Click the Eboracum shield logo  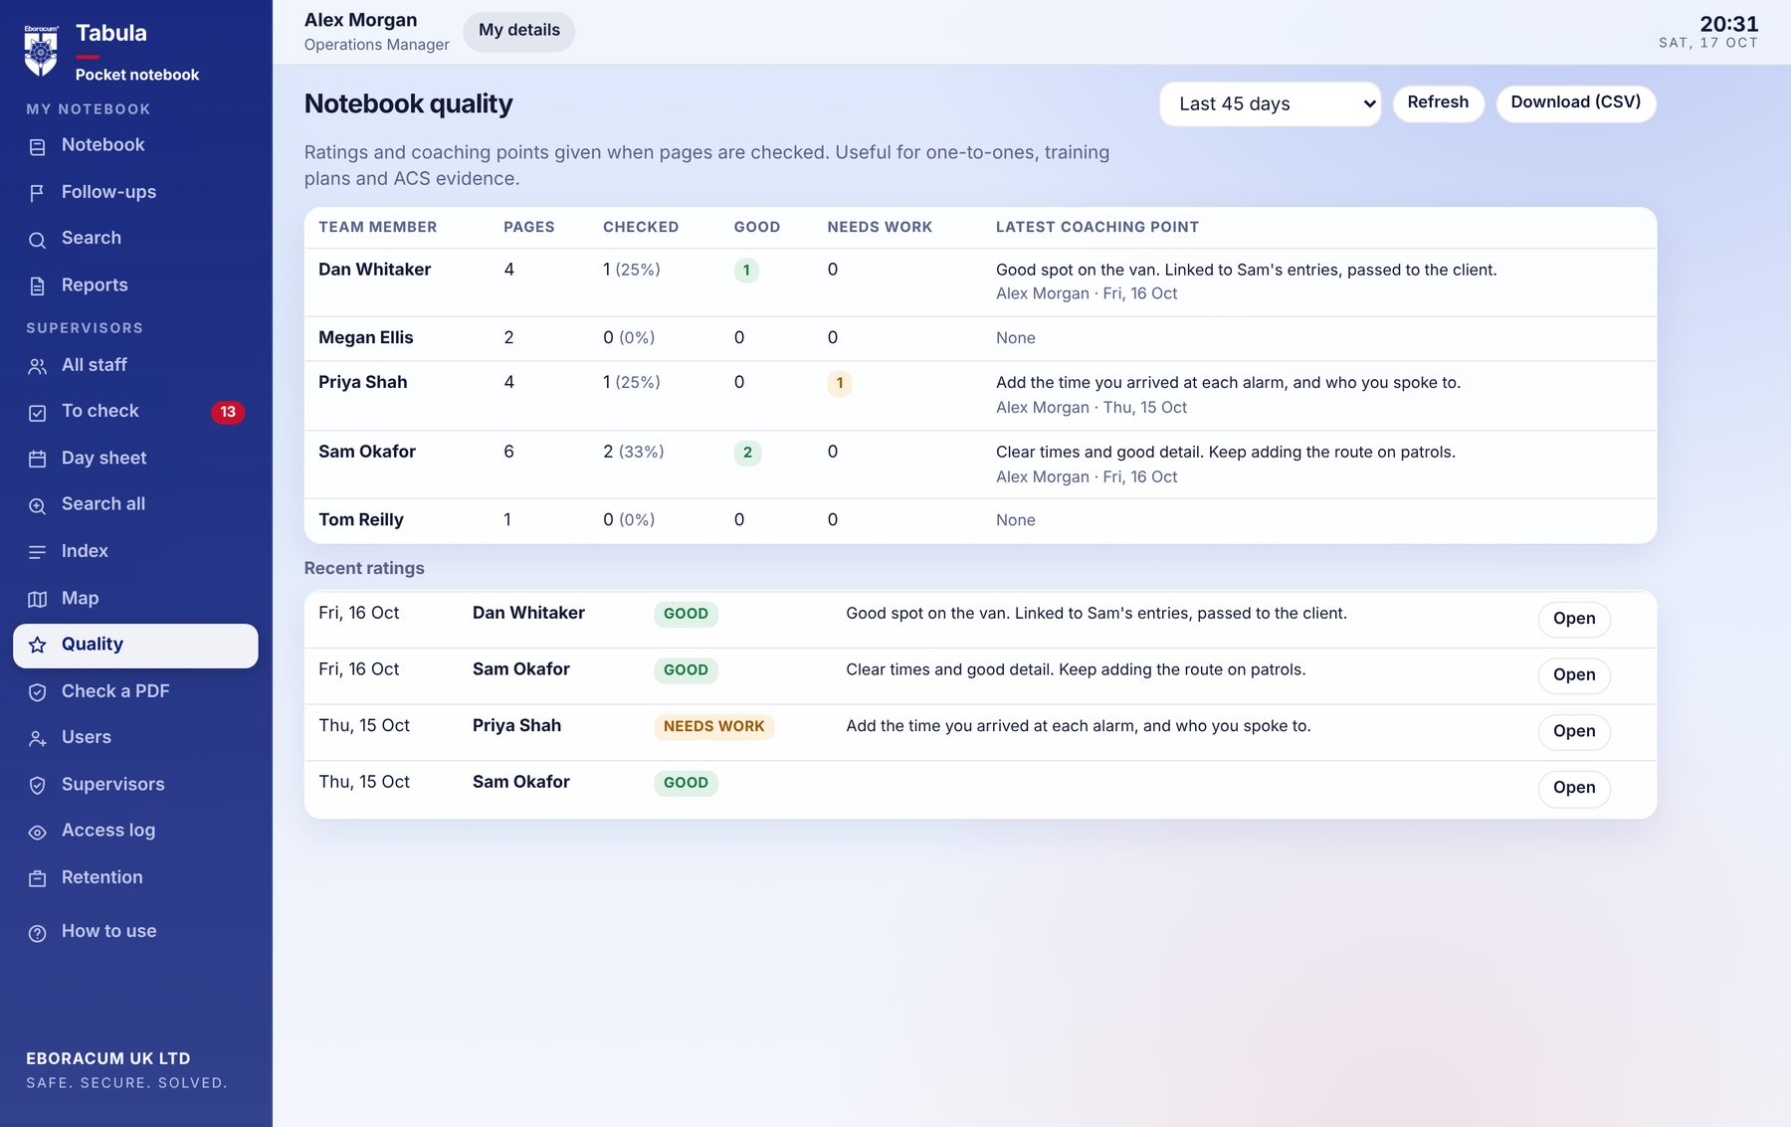point(41,50)
